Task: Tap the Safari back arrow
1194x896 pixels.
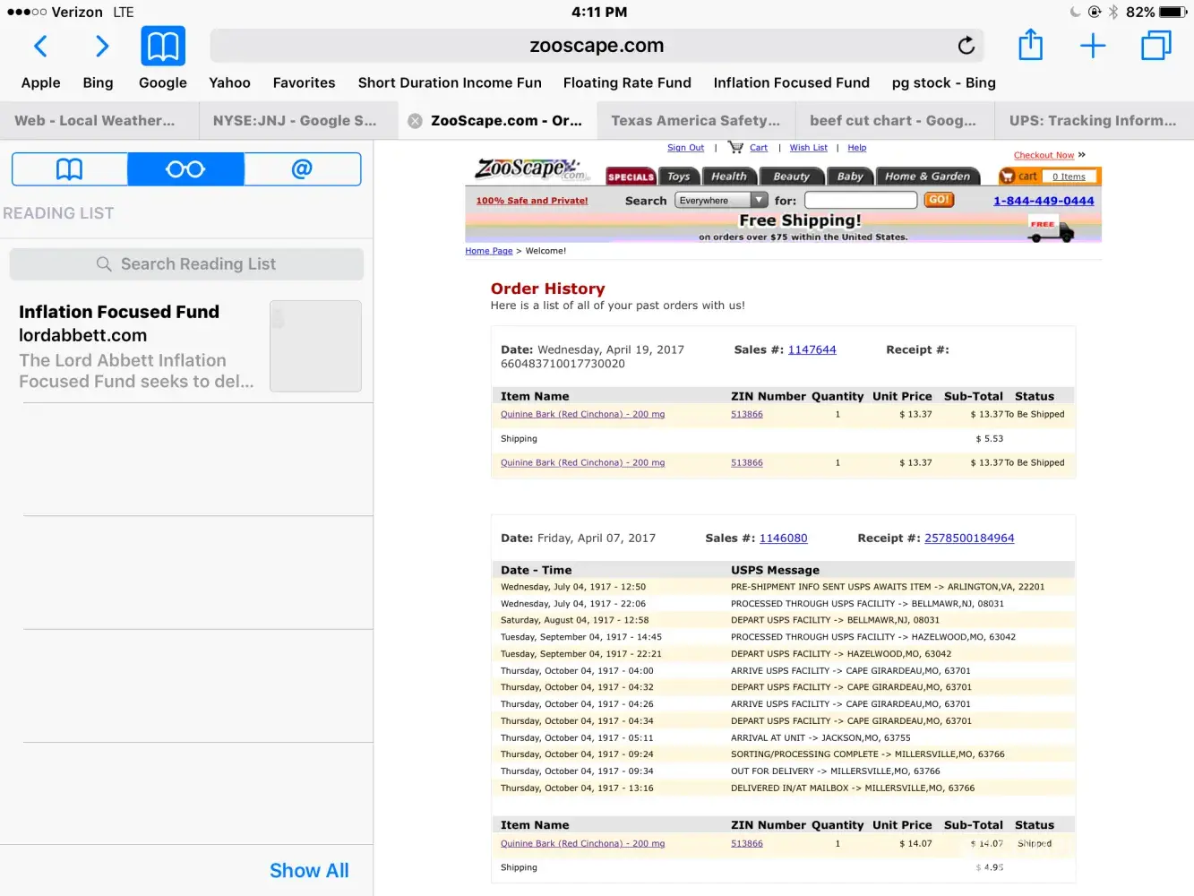Action: tap(40, 46)
